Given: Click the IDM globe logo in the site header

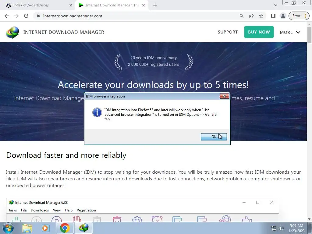Looking at the screenshot, I should [12, 32].
